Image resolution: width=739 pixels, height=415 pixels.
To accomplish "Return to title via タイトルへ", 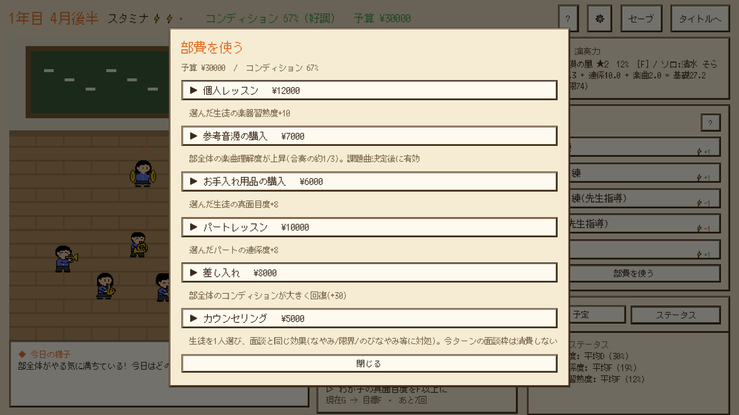I will pos(700,18).
